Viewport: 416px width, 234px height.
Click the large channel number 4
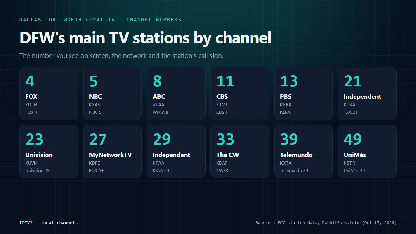click(30, 81)
